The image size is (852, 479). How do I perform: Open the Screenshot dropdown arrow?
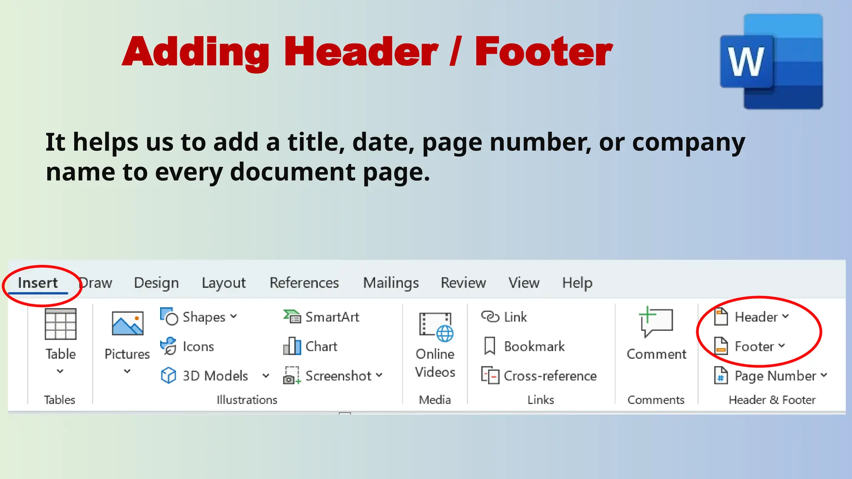click(379, 375)
